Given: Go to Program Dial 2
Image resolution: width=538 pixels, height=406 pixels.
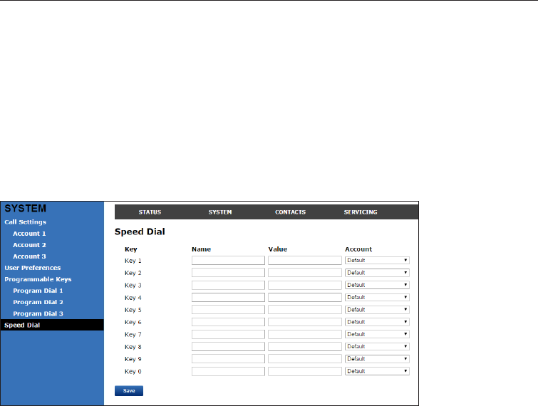Looking at the screenshot, I should [38, 302].
